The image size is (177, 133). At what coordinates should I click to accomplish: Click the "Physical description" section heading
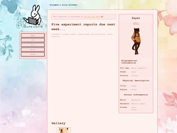(x=136, y=81)
